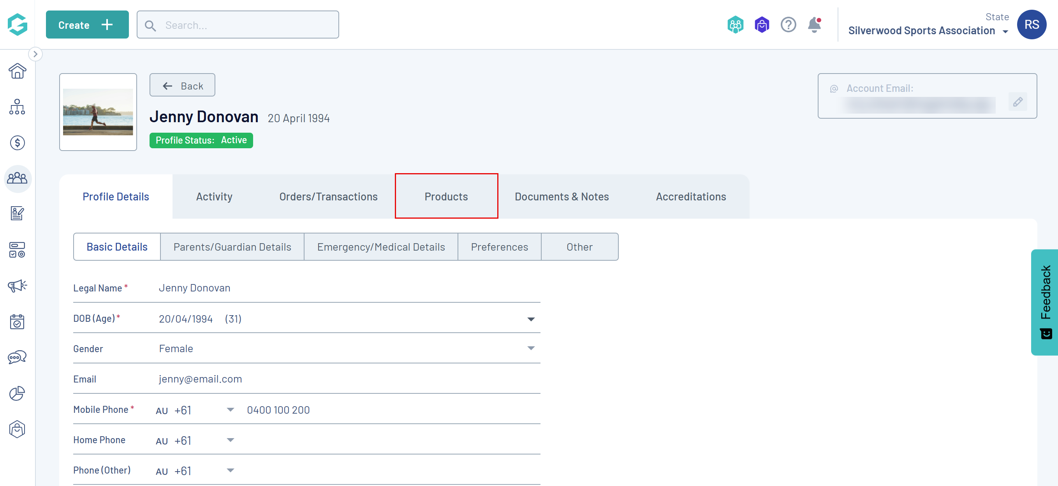This screenshot has height=486, width=1058.
Task: Open the megaphone communications sidebar icon
Action: click(17, 286)
